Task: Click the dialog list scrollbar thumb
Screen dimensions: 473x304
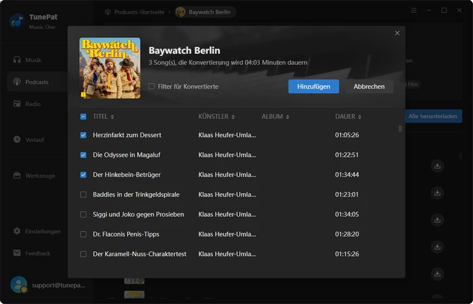Action: tap(400, 128)
